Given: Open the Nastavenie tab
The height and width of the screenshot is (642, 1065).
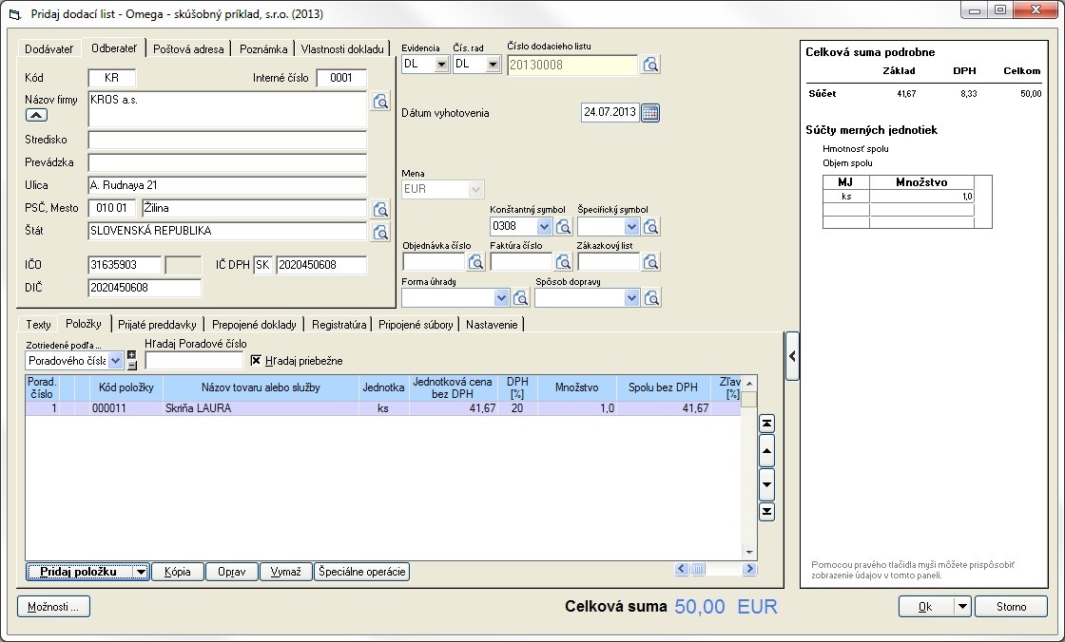Looking at the screenshot, I should [492, 325].
